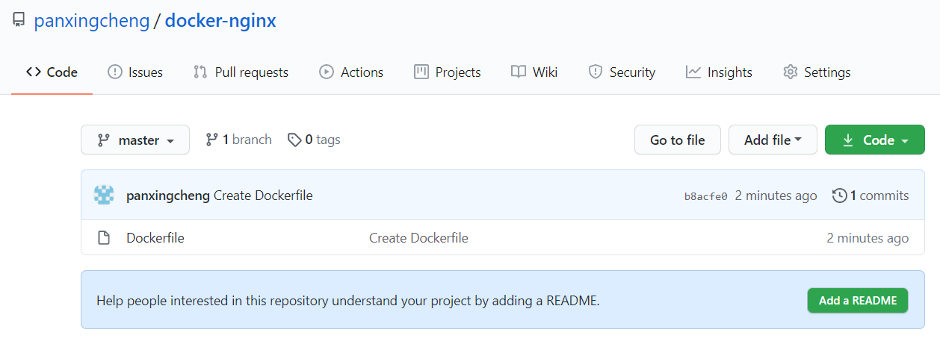Click the Settings gear icon
The width and height of the screenshot is (940, 353).
(x=790, y=72)
